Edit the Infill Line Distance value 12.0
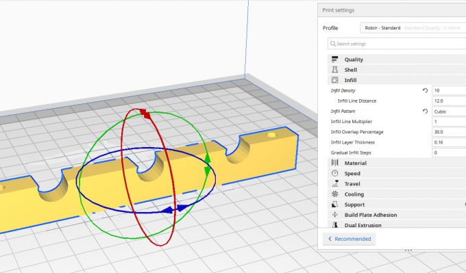Image resolution: width=466 pixels, height=273 pixels. click(449, 101)
